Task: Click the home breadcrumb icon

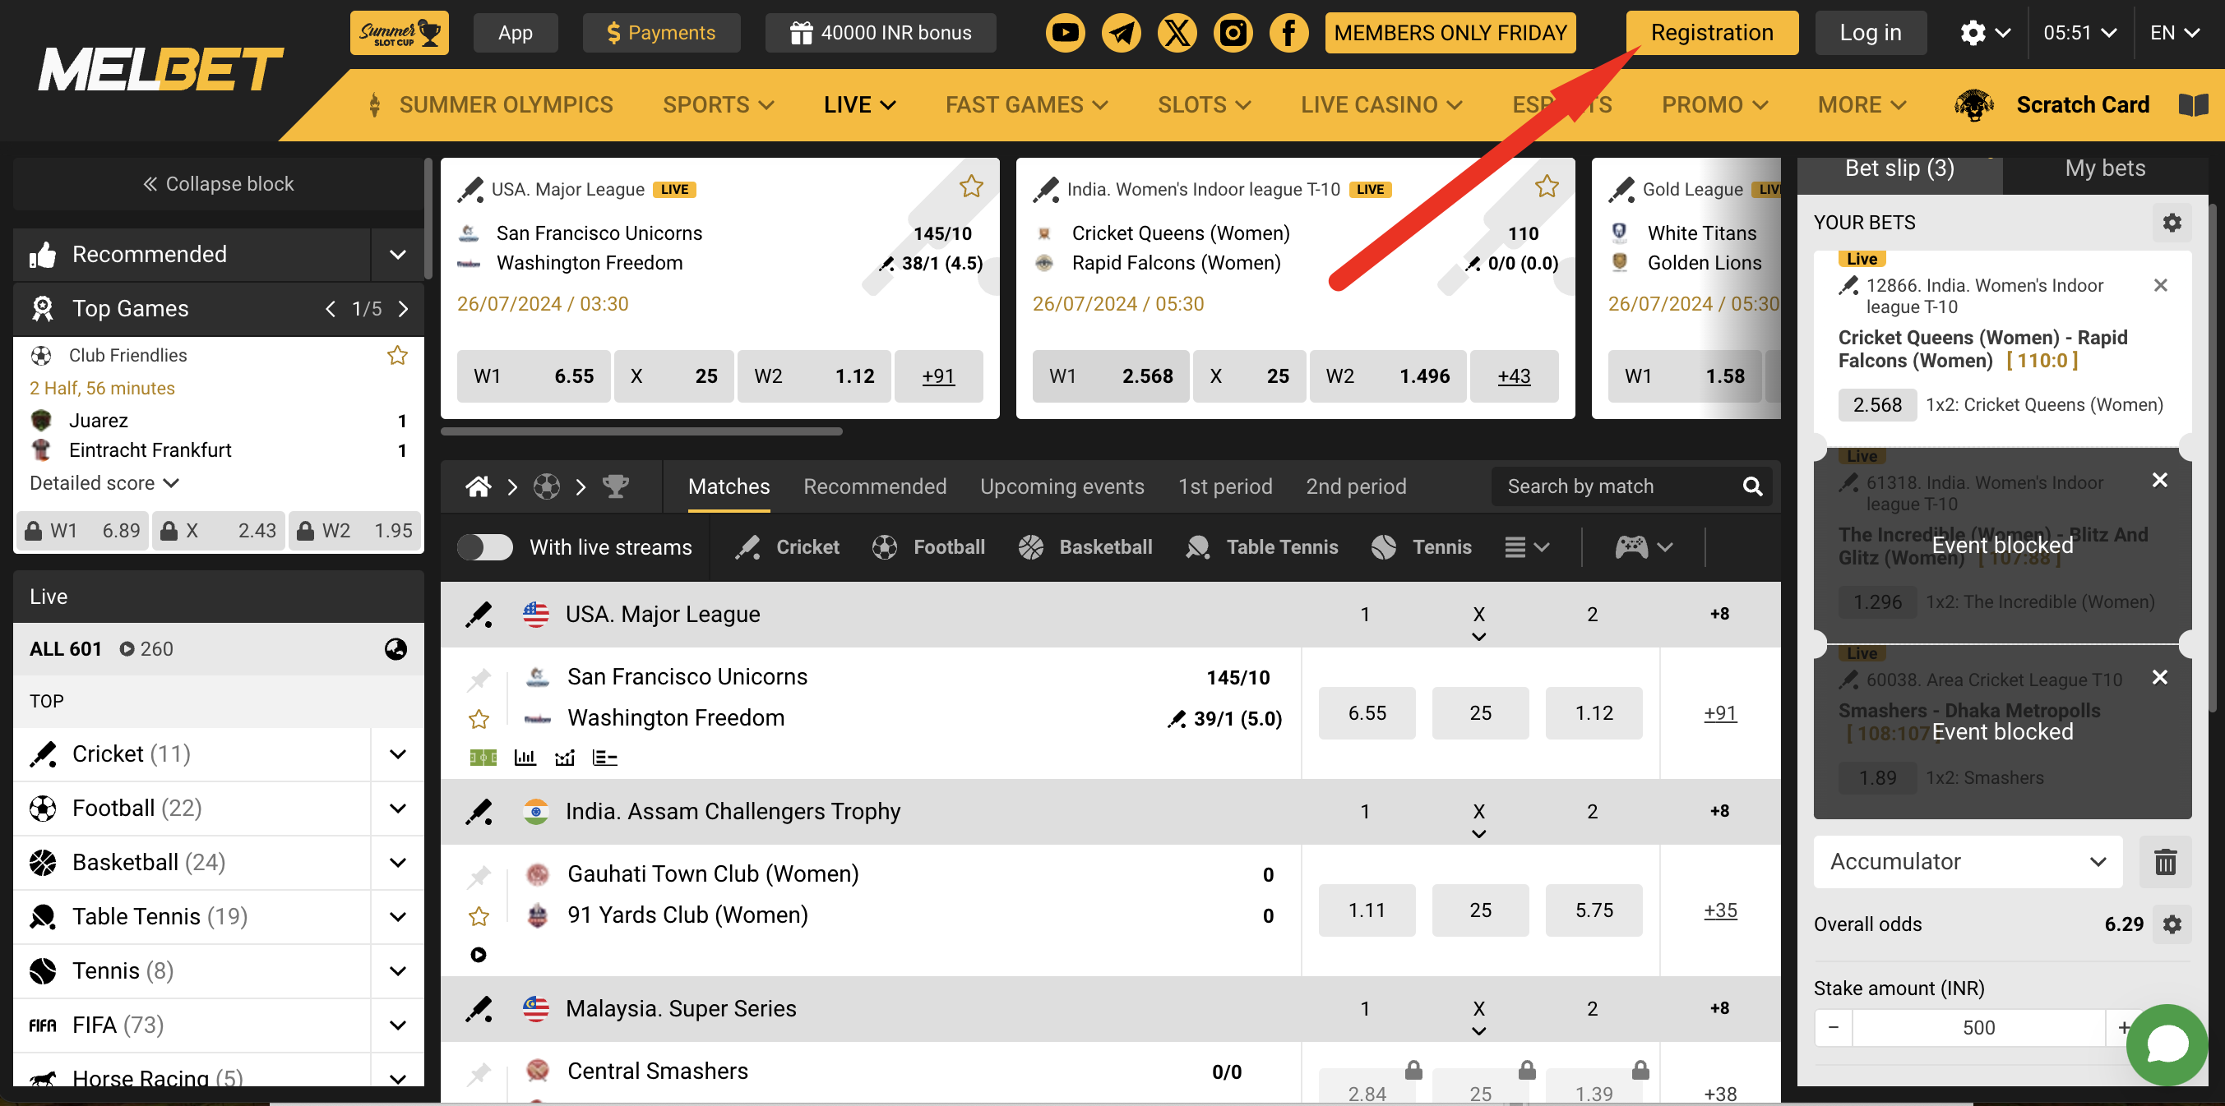Action: [479, 487]
